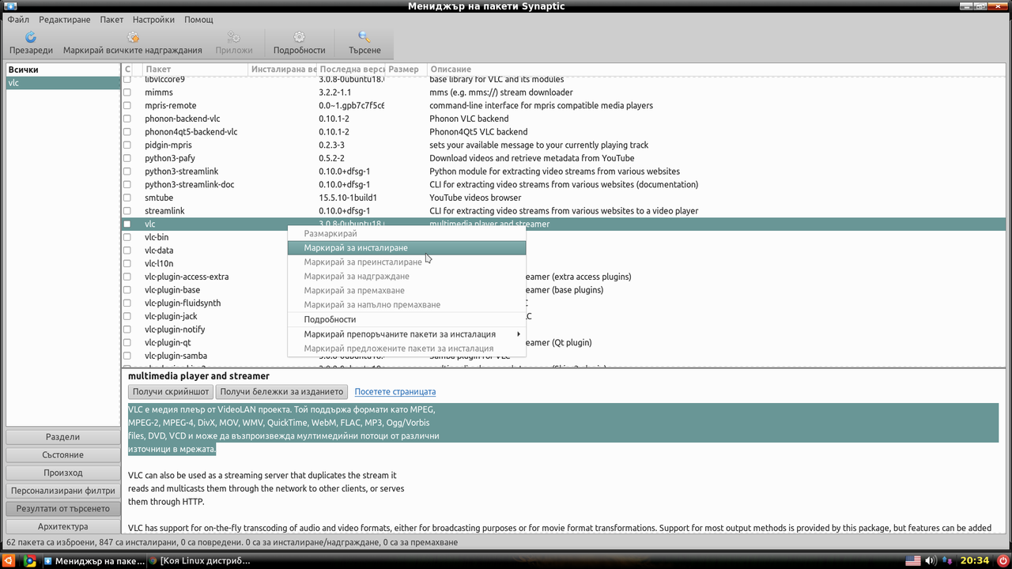Switch filter view to Състояние
The width and height of the screenshot is (1012, 569).
tap(62, 455)
